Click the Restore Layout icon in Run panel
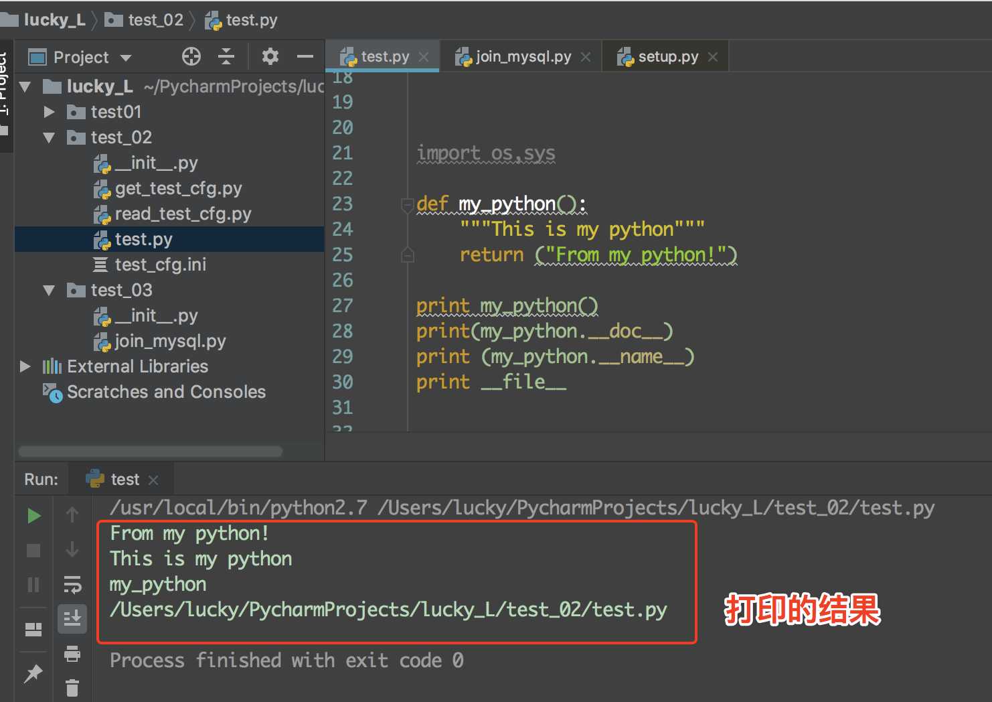Viewport: 992px width, 702px height. (x=33, y=630)
